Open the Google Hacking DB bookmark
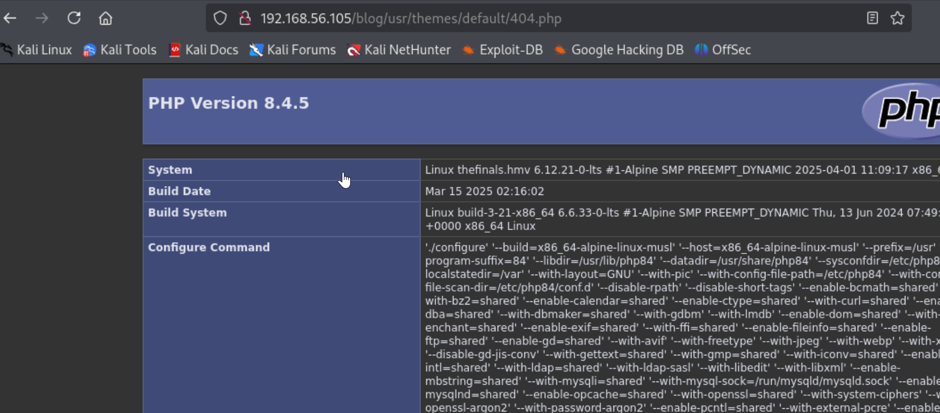Image resolution: width=940 pixels, height=413 pixels. pyautogui.click(x=619, y=50)
